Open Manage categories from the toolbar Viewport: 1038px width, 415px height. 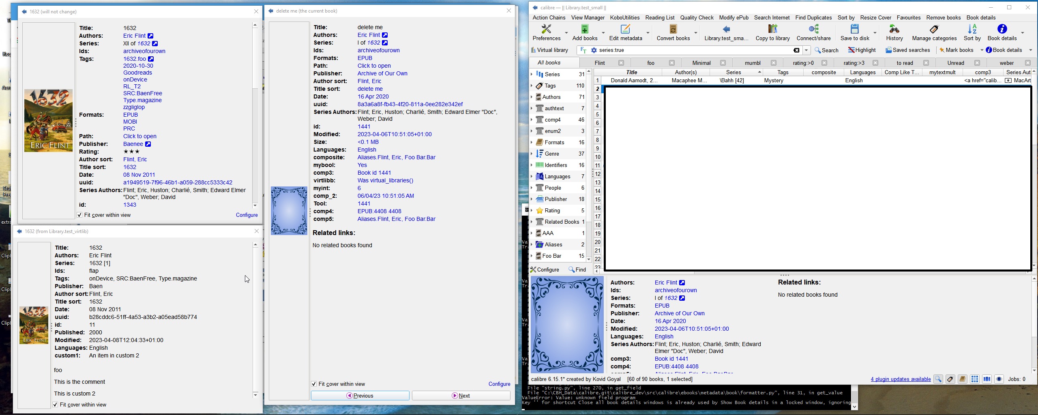tap(934, 32)
